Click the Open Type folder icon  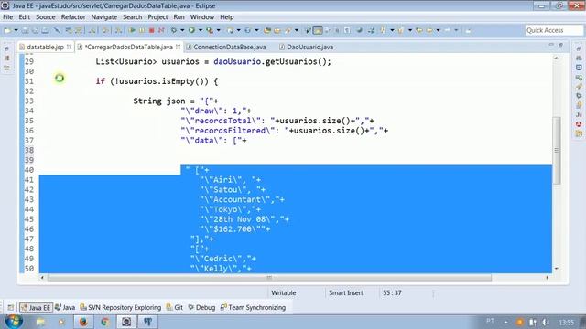click(x=267, y=30)
